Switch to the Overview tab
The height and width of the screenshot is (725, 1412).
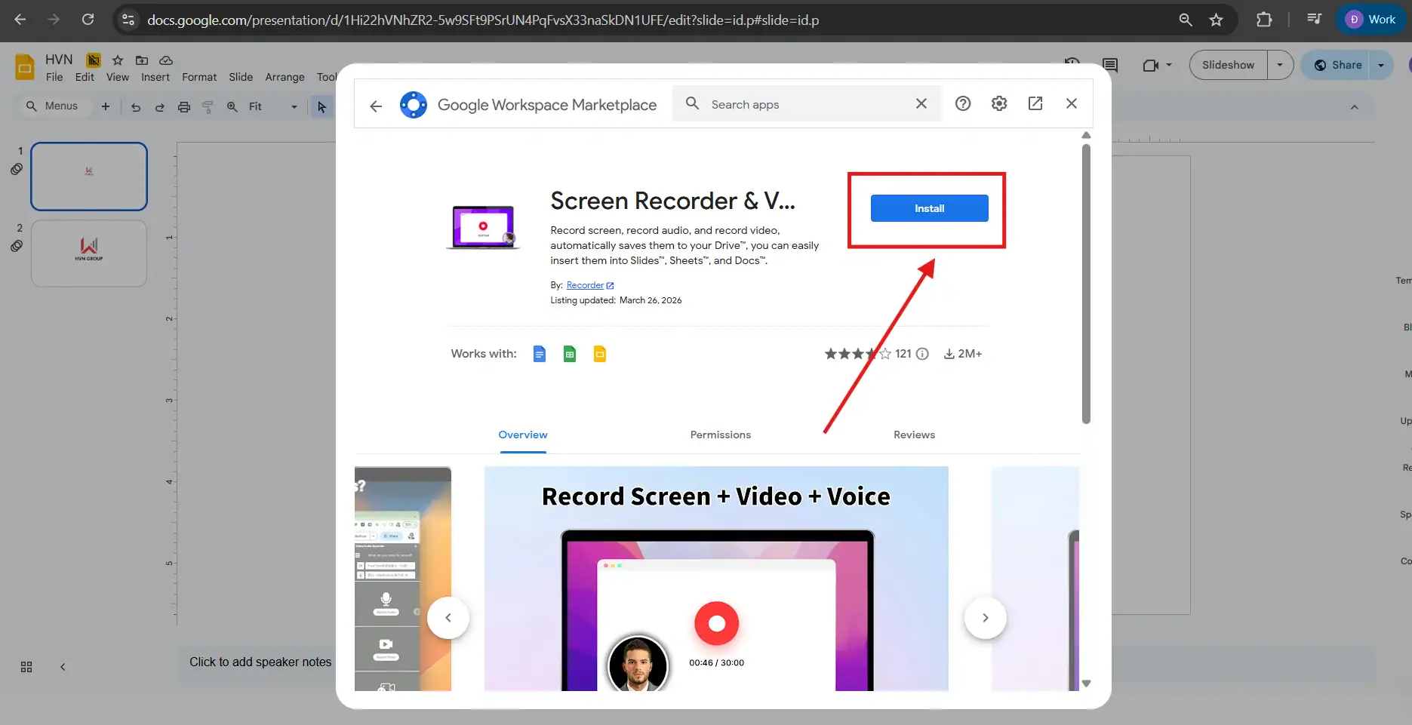(523, 435)
